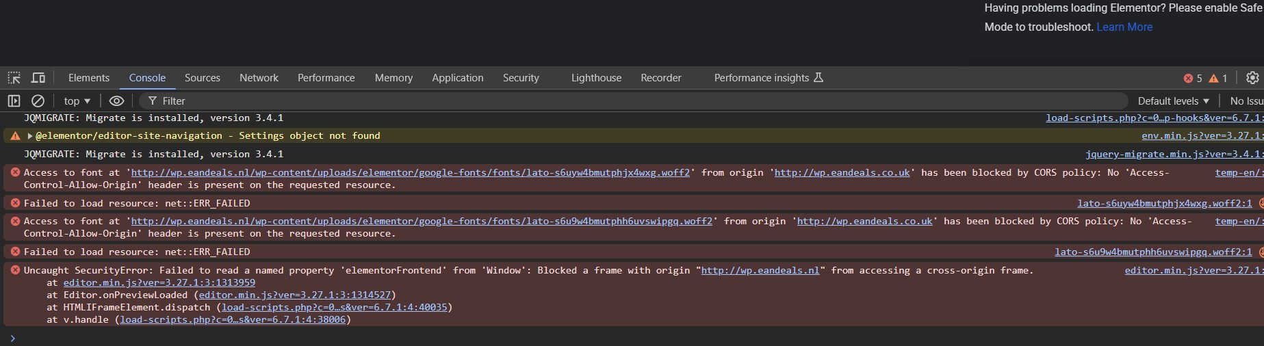Image resolution: width=1264 pixels, height=346 pixels.
Task: Open the load-scripts.php 4:40035 stack link
Action: (335, 308)
